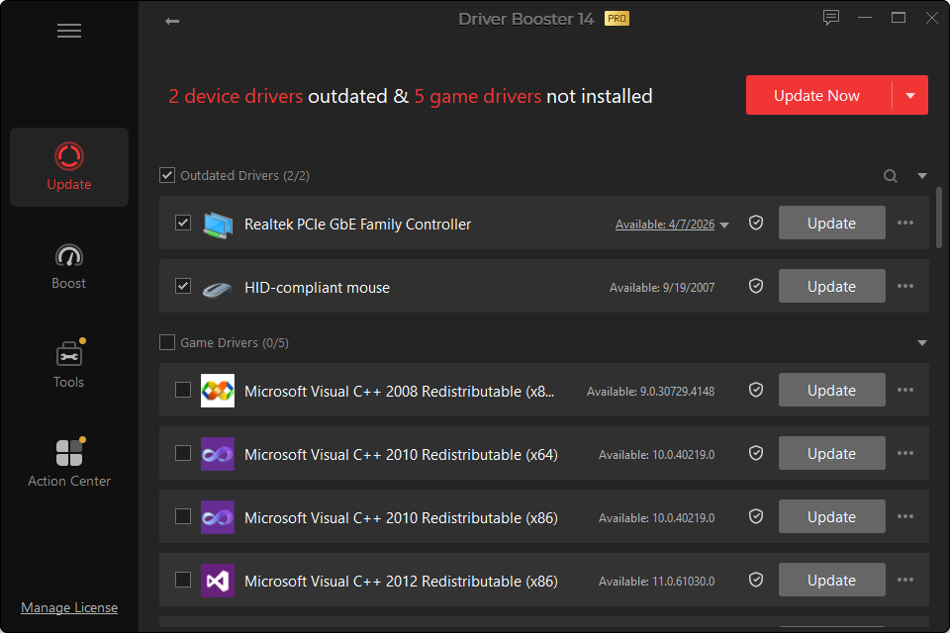Uncheck the HID-compliant mouse checkbox
Viewport: 950px width, 633px height.
tap(183, 285)
